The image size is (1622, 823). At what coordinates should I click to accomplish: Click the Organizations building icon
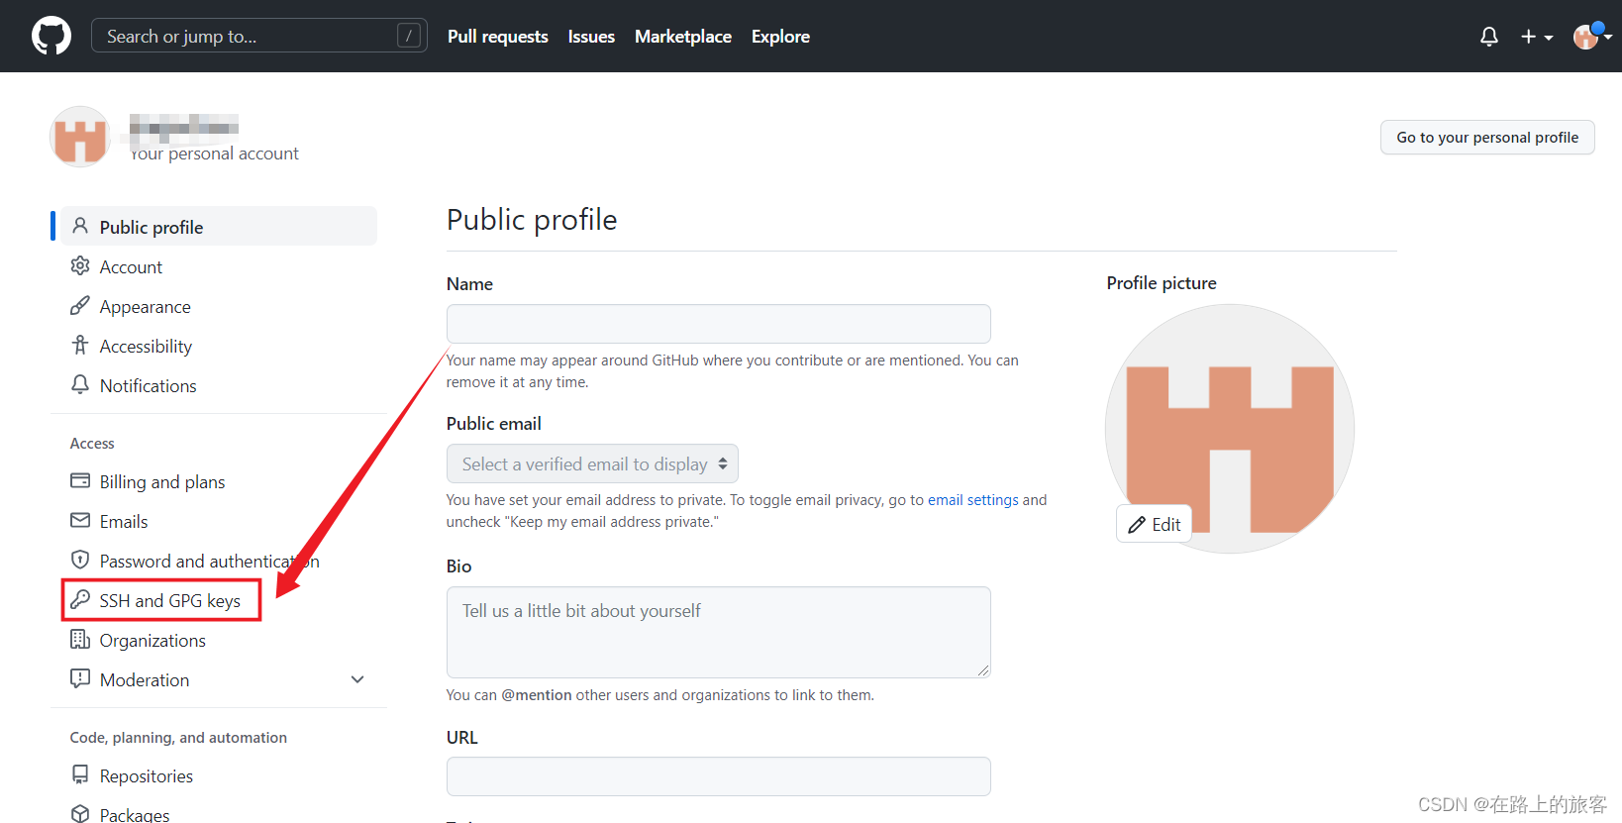(80, 639)
